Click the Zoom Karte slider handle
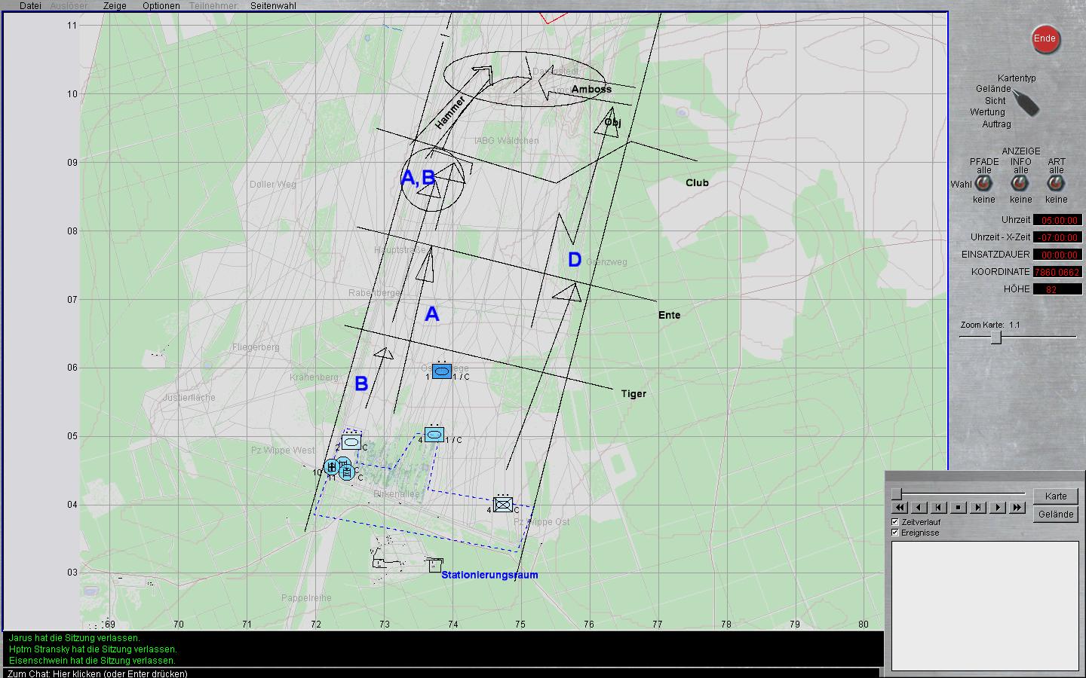This screenshot has width=1086, height=678. pyautogui.click(x=995, y=337)
